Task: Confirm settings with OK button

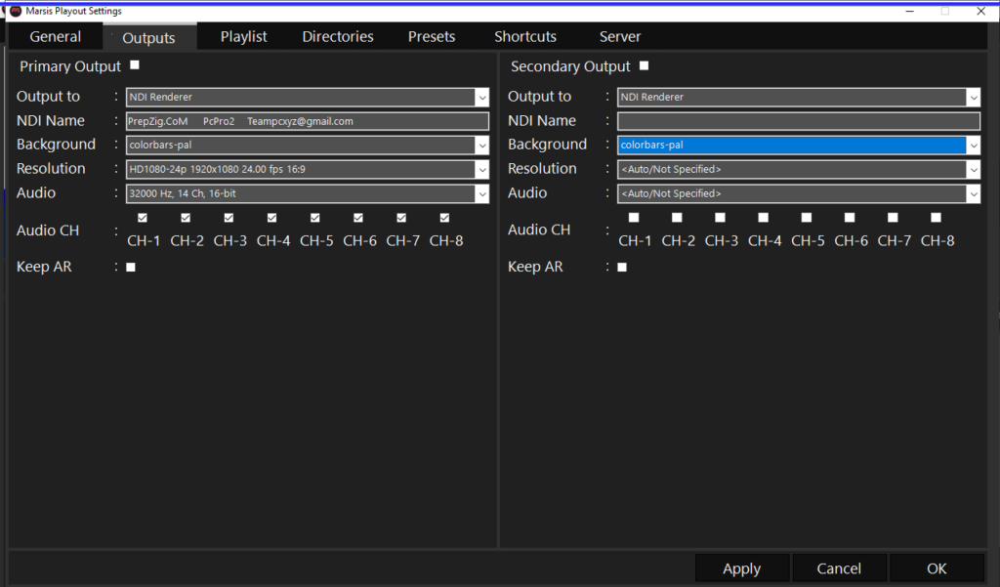Action: click(937, 567)
